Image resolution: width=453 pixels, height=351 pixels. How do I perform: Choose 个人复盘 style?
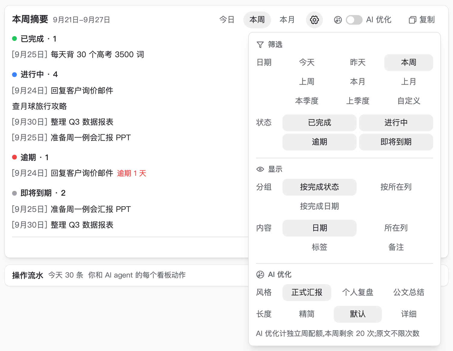coord(358,293)
